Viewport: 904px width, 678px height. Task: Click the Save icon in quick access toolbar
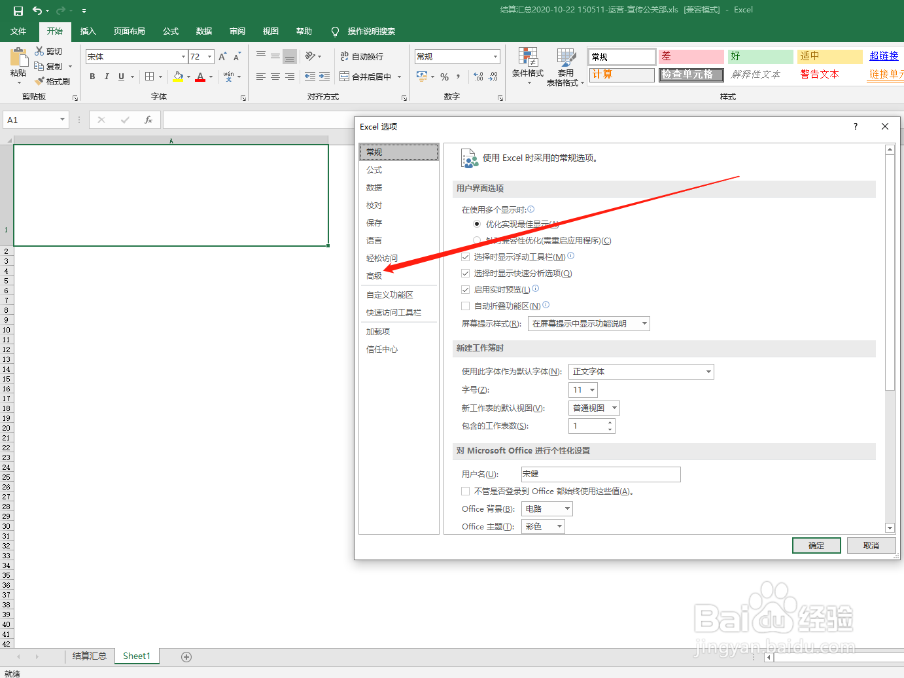pos(18,10)
